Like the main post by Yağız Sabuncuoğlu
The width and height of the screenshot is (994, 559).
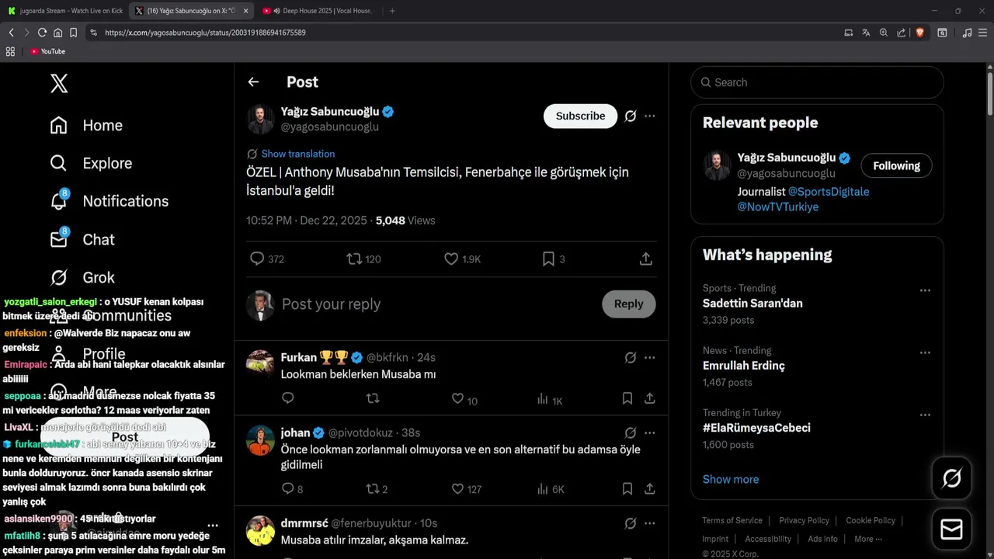click(x=451, y=259)
